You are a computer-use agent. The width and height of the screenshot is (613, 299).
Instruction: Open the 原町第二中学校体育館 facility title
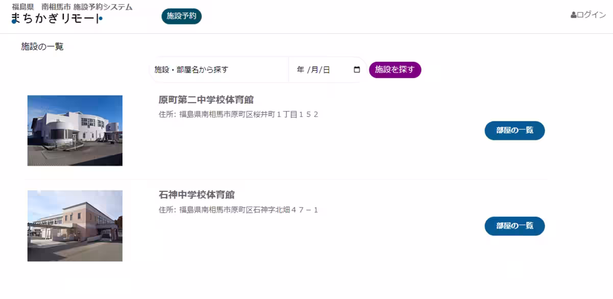pos(206,99)
